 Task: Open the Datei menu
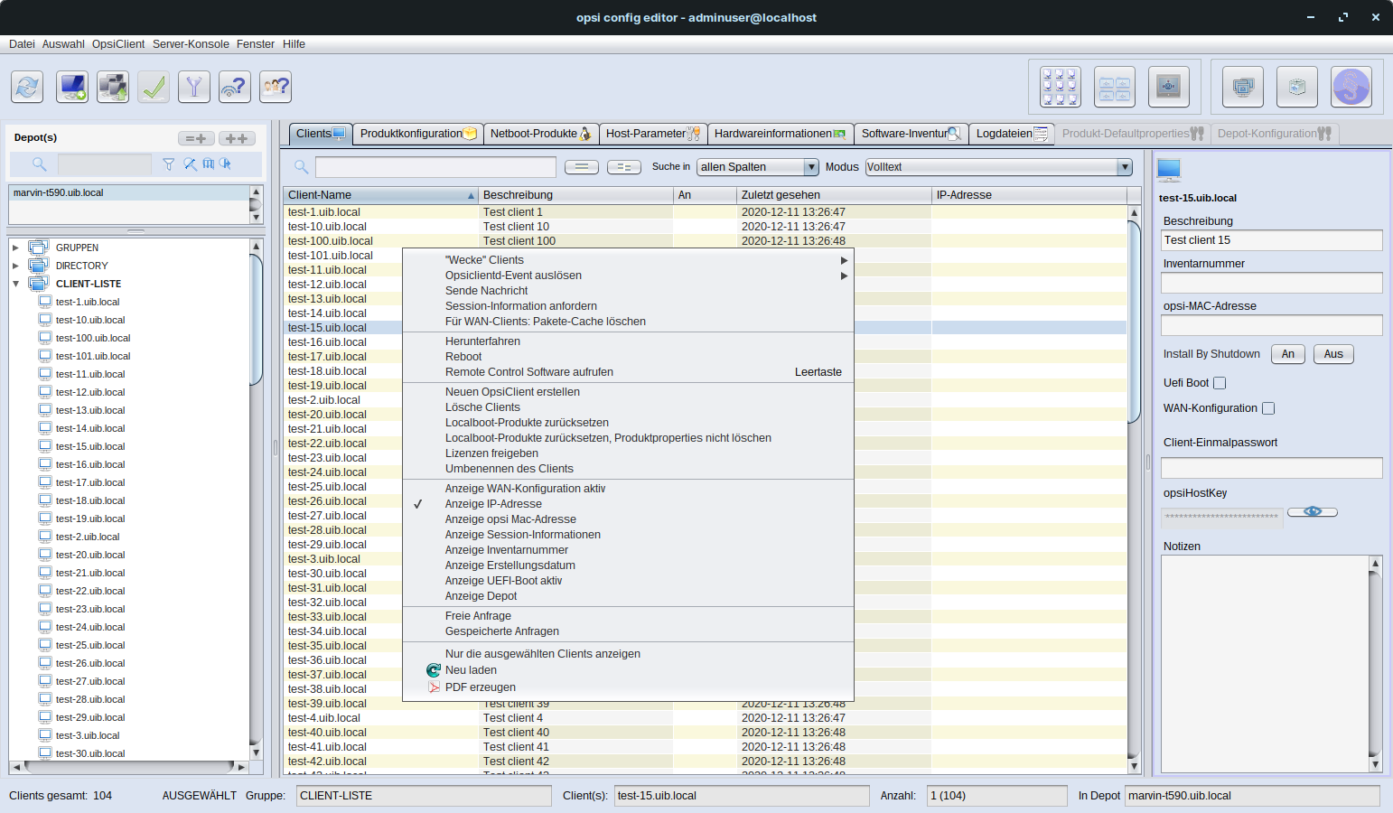coord(22,44)
